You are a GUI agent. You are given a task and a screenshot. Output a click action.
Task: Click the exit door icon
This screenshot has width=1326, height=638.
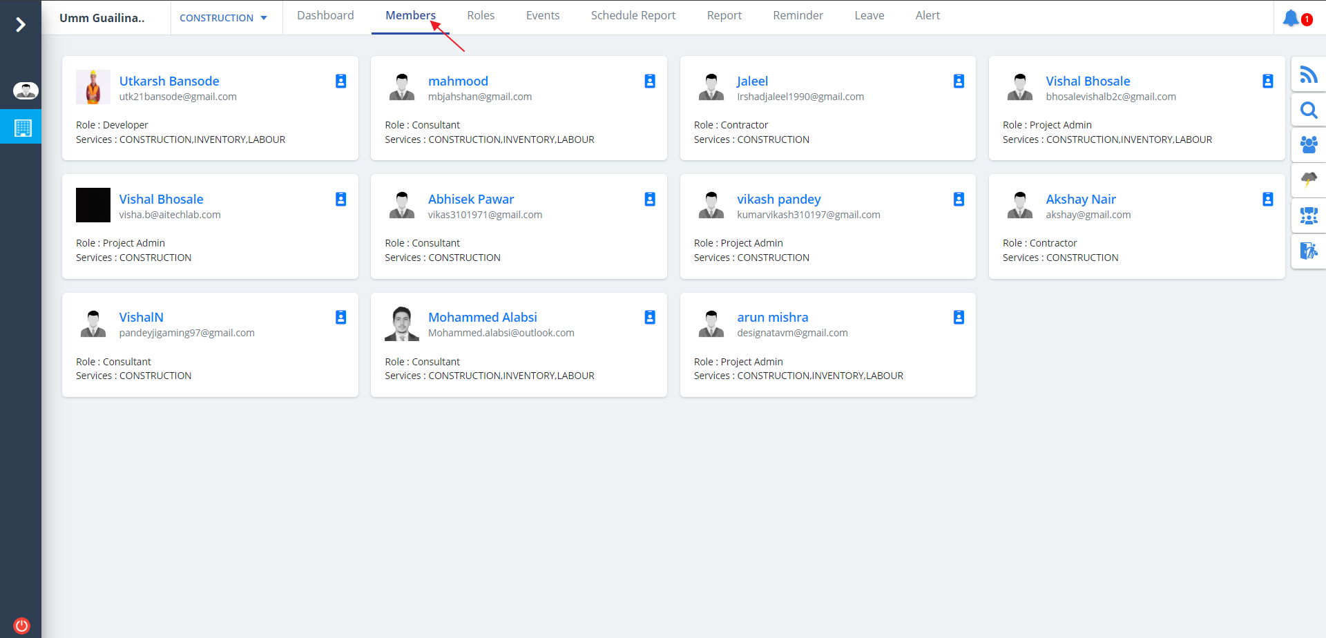(1308, 251)
